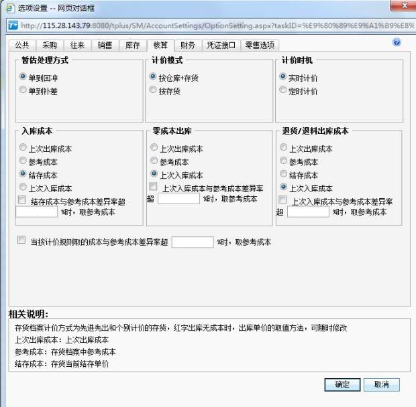This screenshot has height=407, width=416.
Task: Click the 确定 button
Action: (342, 384)
